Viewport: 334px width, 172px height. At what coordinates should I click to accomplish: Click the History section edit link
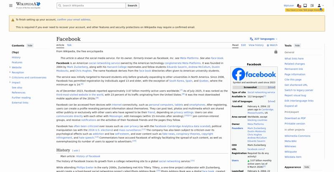(x=76, y=150)
